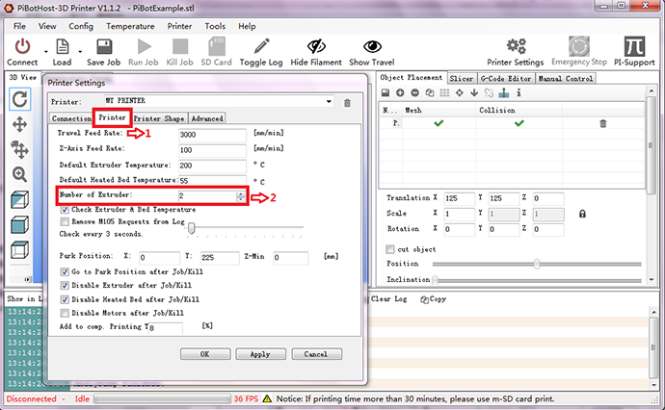Check the 'cut object' checkbox
The height and width of the screenshot is (410, 665).
pos(390,249)
